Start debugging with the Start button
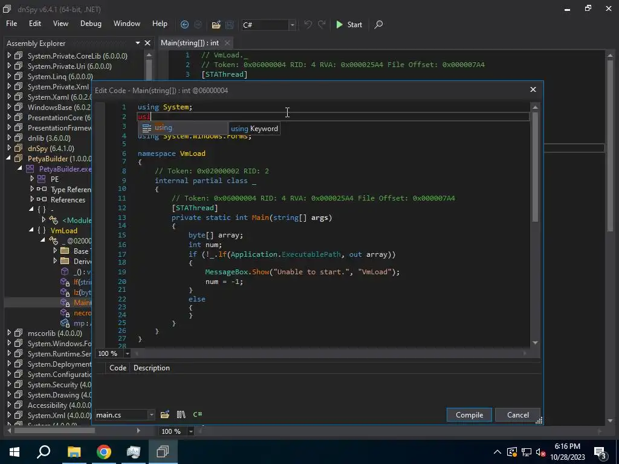Image resolution: width=619 pixels, height=464 pixels. [349, 24]
